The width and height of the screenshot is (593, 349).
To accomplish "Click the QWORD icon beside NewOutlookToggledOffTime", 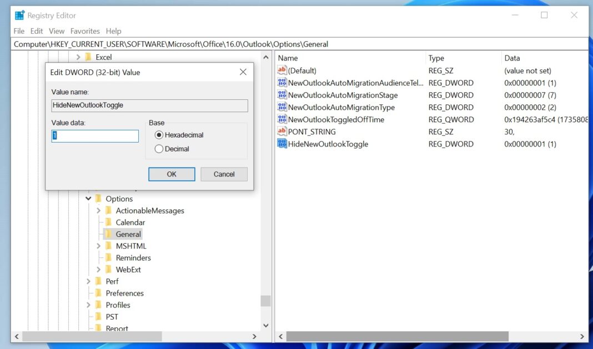I will (281, 119).
